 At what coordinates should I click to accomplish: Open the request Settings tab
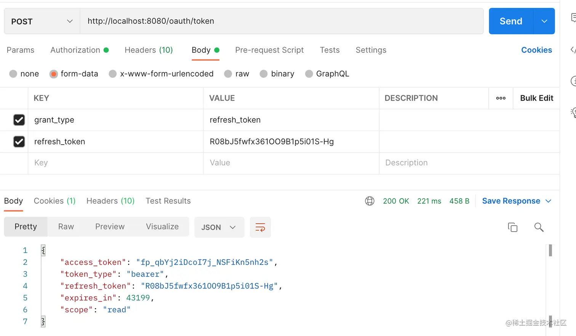coord(371,50)
